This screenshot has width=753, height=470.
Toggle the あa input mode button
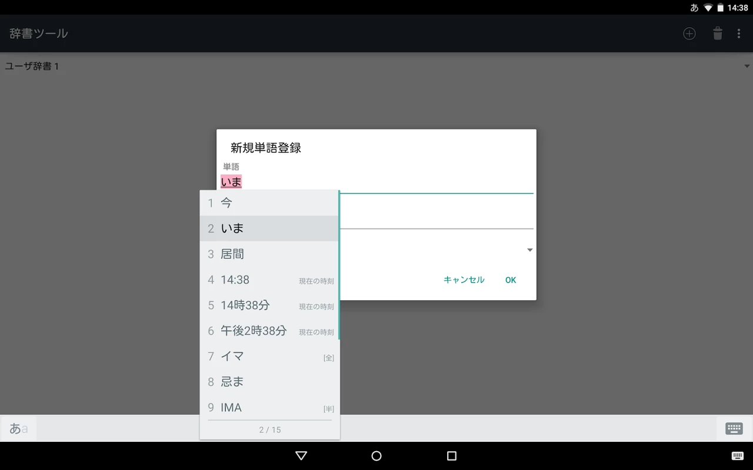[x=18, y=428]
